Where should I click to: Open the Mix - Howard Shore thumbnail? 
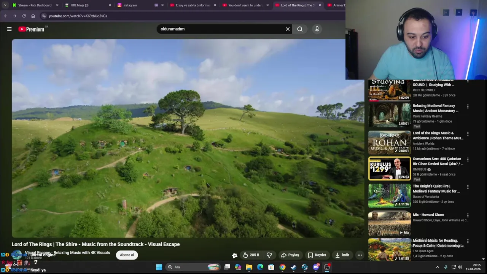pos(389,224)
